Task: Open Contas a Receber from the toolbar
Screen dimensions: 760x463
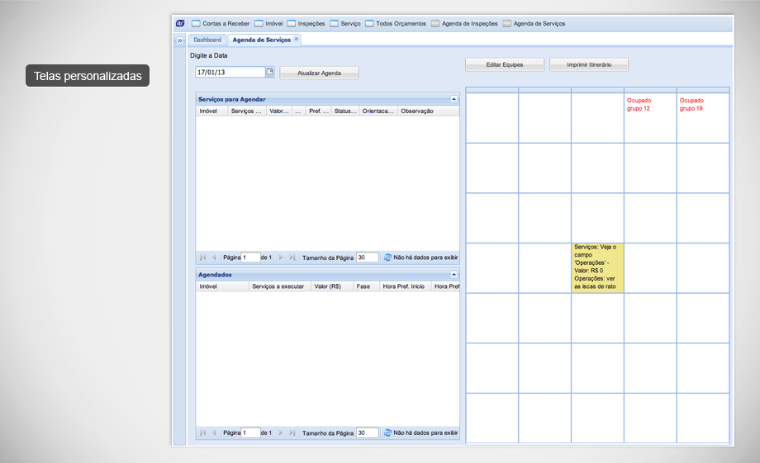Action: point(219,24)
